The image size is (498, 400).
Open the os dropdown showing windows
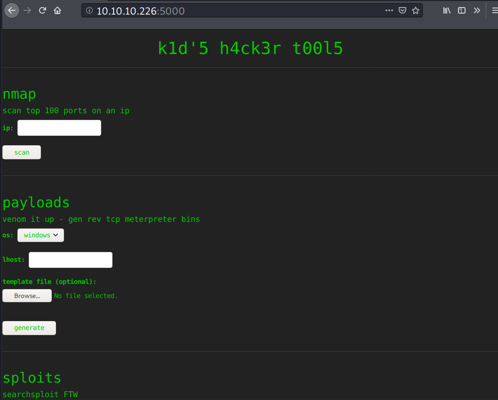coord(40,235)
